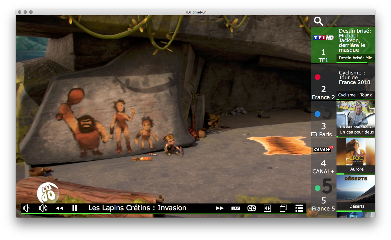This screenshot has height=240, width=391.
Task: Click the 'Les Lapins Crétins : Invasion' title
Action: click(x=137, y=208)
